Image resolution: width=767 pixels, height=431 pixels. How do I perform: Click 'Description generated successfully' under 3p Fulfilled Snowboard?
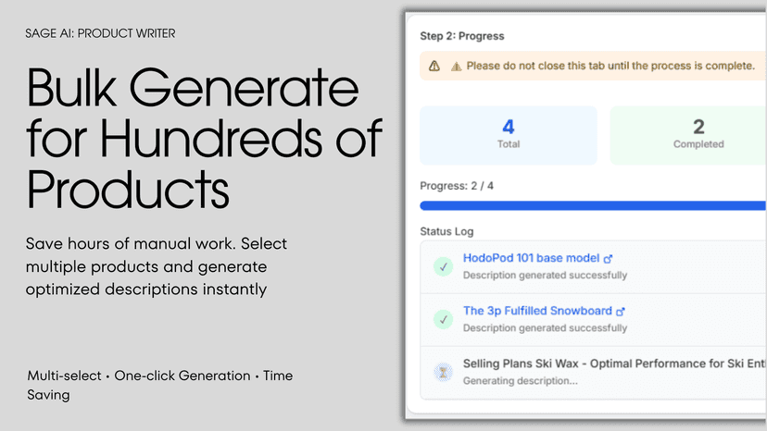click(545, 328)
